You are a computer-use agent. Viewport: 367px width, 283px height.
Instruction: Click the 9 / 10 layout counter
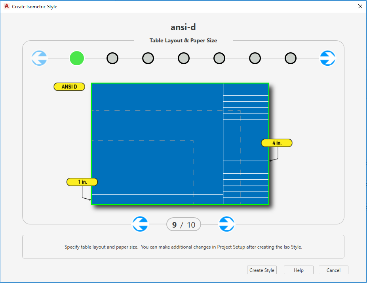(x=184, y=224)
